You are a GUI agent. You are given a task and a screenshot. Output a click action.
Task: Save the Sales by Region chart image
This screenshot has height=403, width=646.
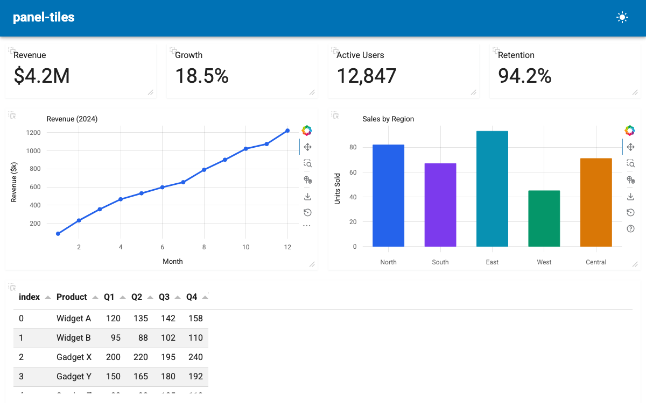[630, 197]
